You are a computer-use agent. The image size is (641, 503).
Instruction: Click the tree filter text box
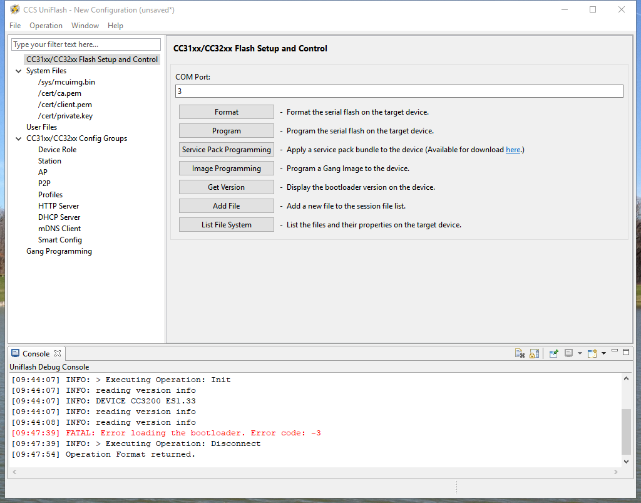pos(86,44)
